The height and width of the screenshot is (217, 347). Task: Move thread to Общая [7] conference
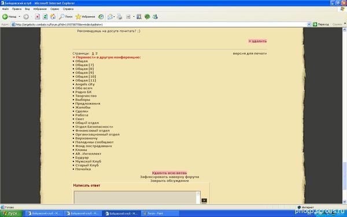(84, 65)
